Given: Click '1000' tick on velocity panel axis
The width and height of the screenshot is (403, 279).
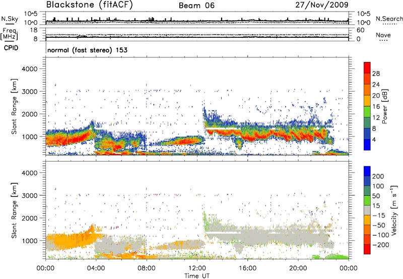Looking at the screenshot, I should [x=29, y=241].
